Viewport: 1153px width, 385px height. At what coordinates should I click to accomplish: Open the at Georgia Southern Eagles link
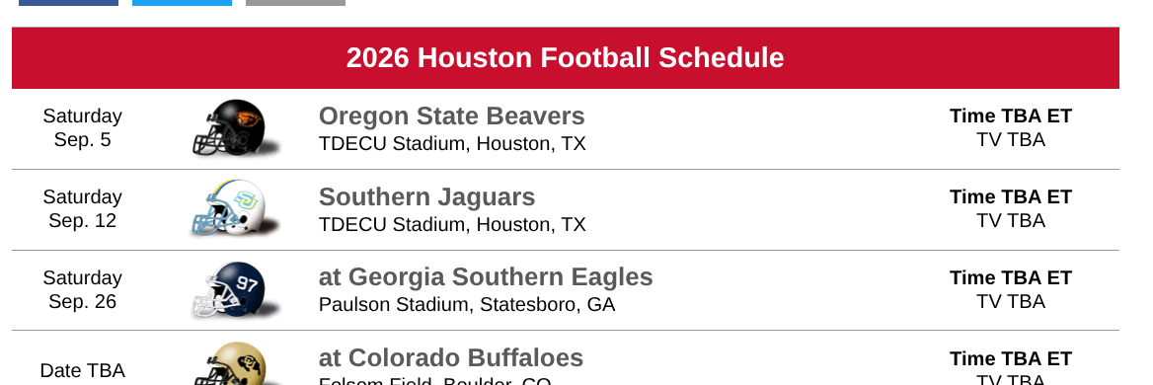coord(486,277)
